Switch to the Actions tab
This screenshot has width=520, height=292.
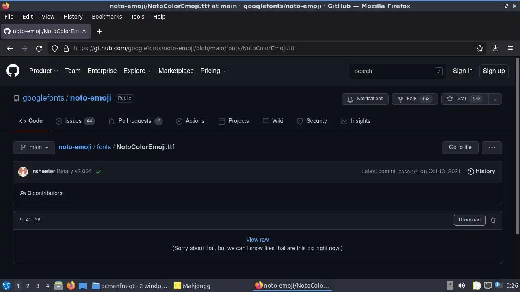coord(190,121)
